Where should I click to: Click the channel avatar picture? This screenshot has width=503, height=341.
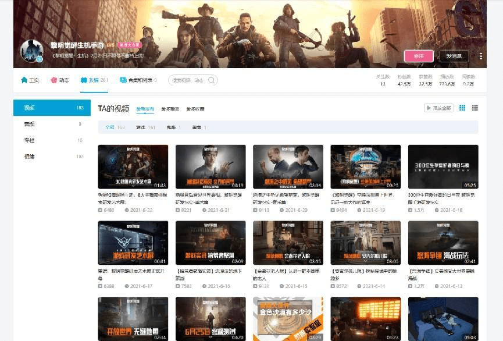click(x=31, y=51)
